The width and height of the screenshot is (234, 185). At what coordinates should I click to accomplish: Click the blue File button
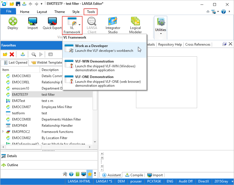(x=8, y=12)
